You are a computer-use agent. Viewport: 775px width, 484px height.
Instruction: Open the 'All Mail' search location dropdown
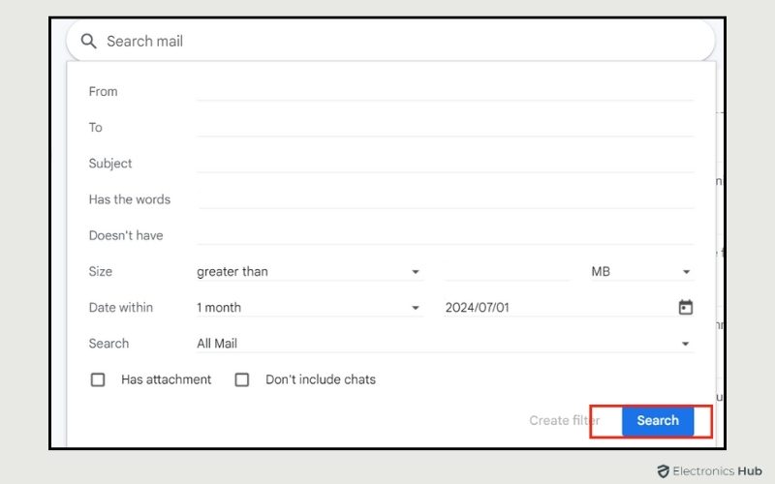click(x=444, y=344)
